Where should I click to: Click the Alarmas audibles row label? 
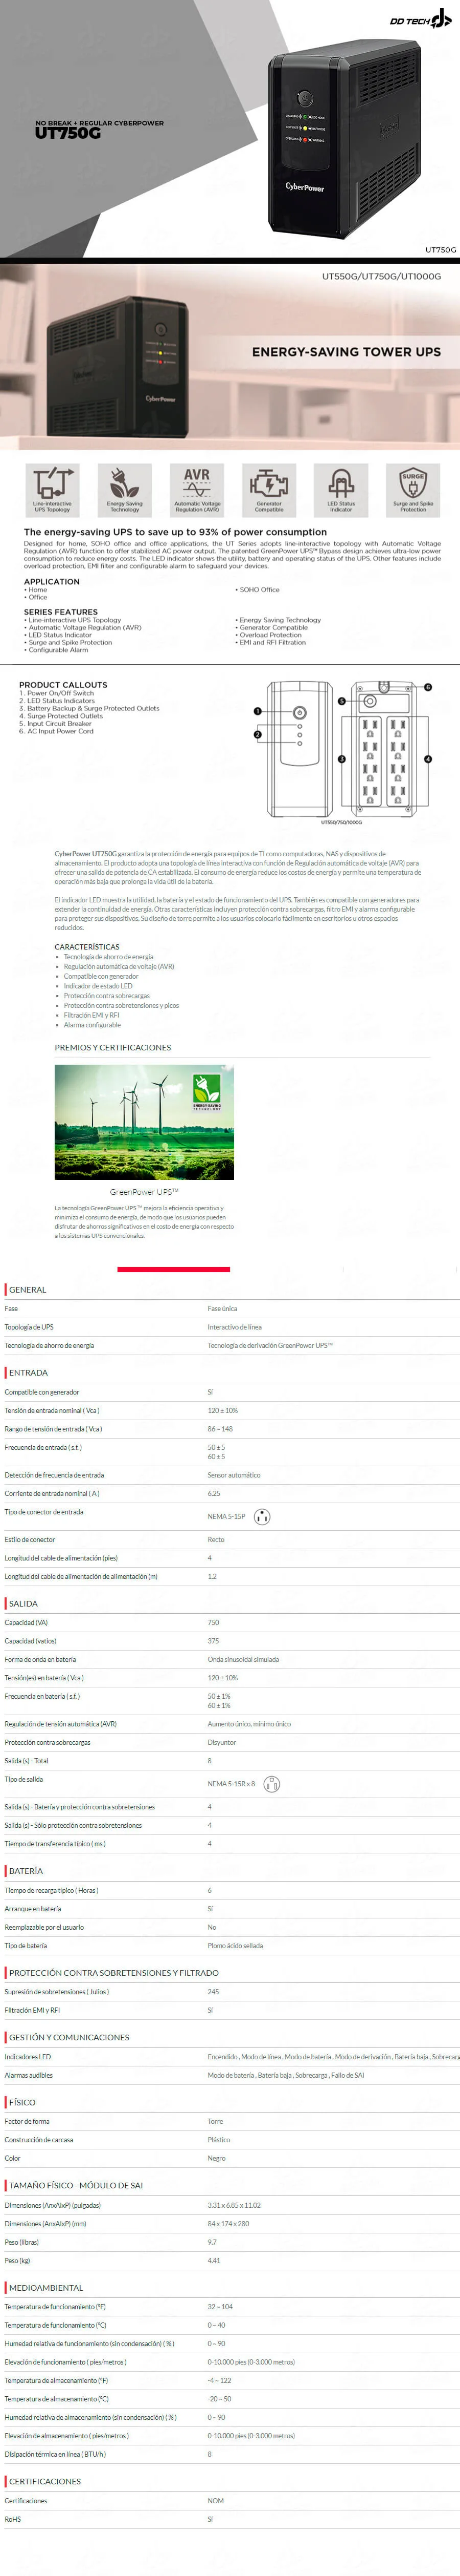coord(29,2075)
